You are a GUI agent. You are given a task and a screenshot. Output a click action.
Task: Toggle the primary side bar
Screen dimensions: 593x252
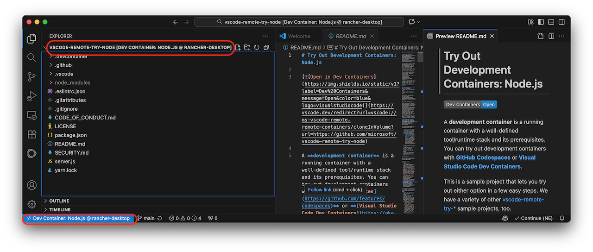pyautogui.click(x=541, y=22)
